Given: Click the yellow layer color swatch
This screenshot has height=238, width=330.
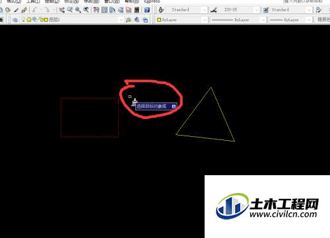Looking at the screenshot, I should coord(46,20).
